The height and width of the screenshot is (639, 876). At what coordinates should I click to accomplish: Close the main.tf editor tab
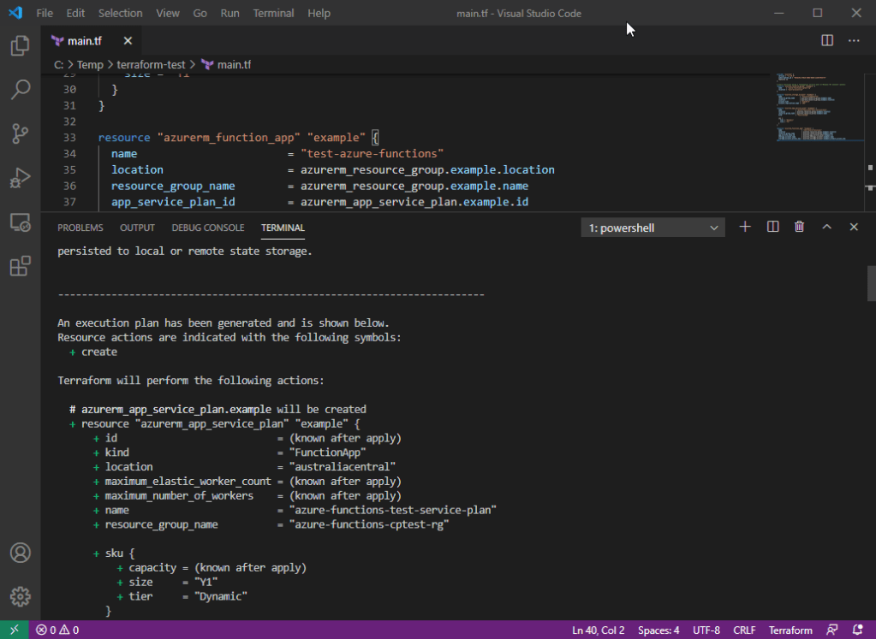tap(128, 40)
